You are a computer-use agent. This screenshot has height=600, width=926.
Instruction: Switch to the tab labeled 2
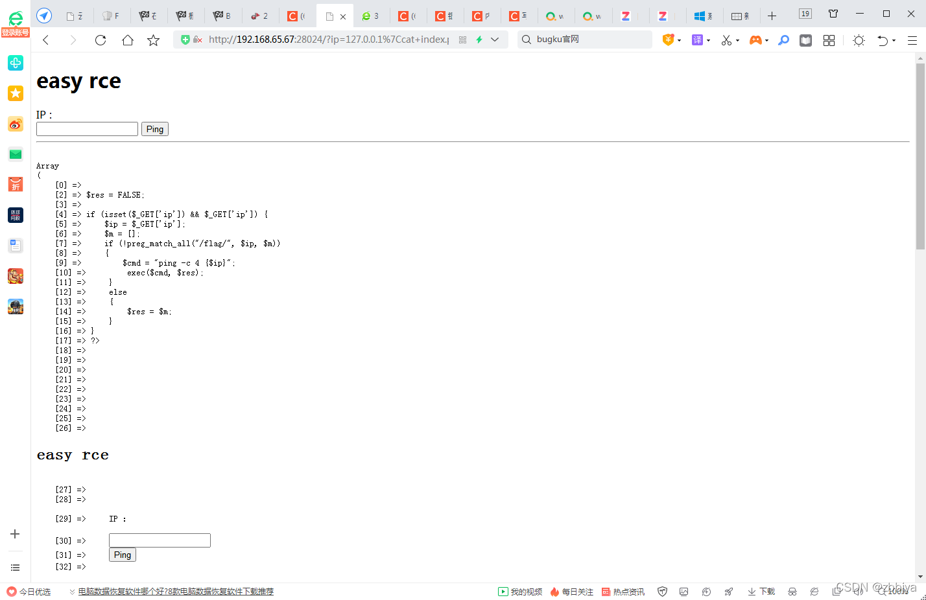pos(261,16)
